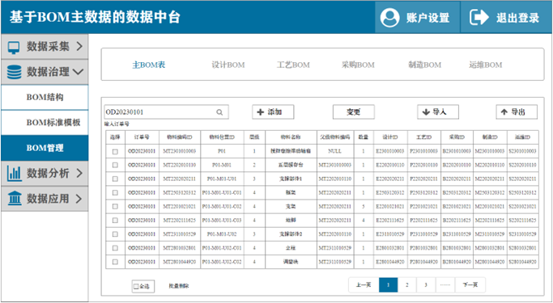Click the 立柱 material name cell

coord(291,248)
